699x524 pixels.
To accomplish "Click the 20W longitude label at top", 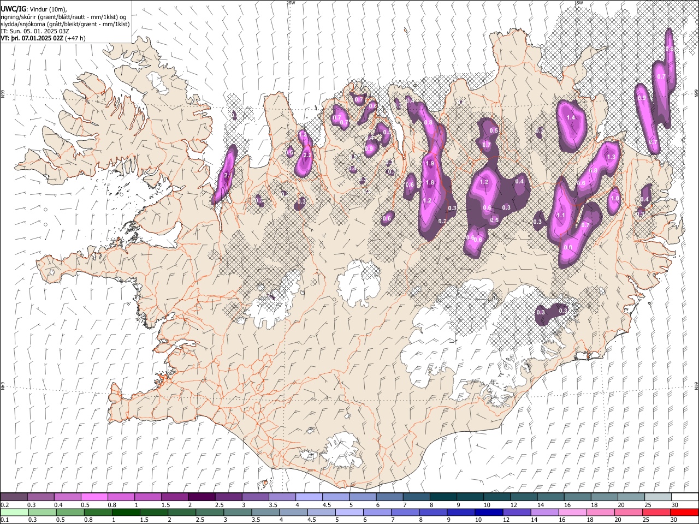I will 291,3.
